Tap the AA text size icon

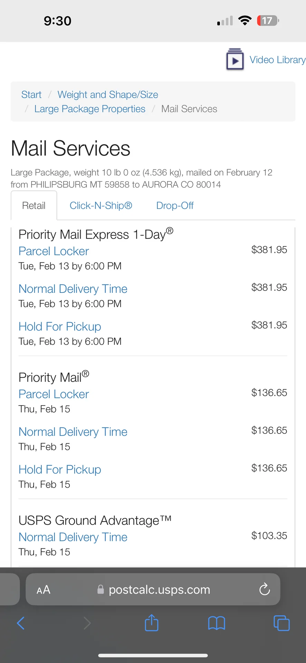(x=44, y=590)
